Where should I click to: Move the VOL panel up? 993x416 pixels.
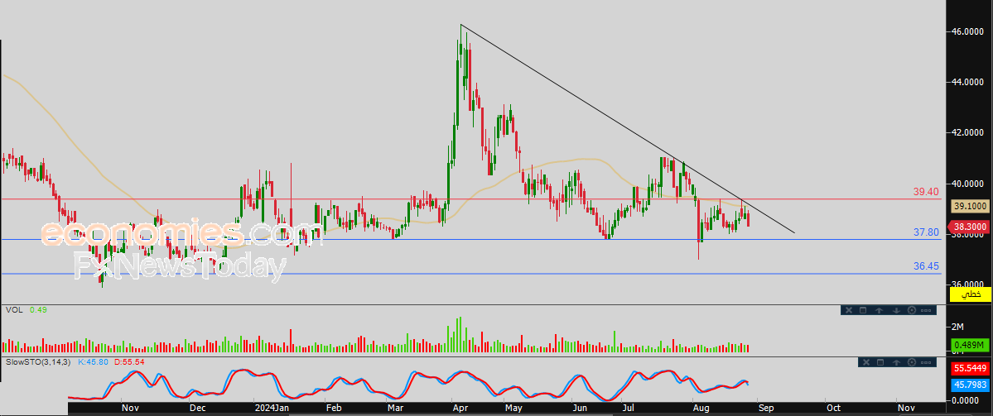tap(879, 310)
